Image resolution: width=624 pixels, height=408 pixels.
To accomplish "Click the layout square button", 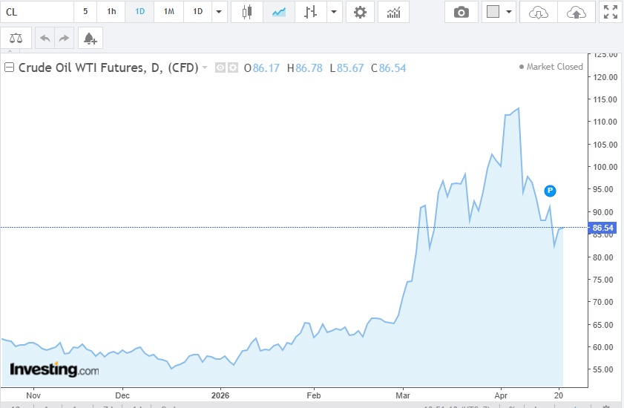I will (x=493, y=12).
